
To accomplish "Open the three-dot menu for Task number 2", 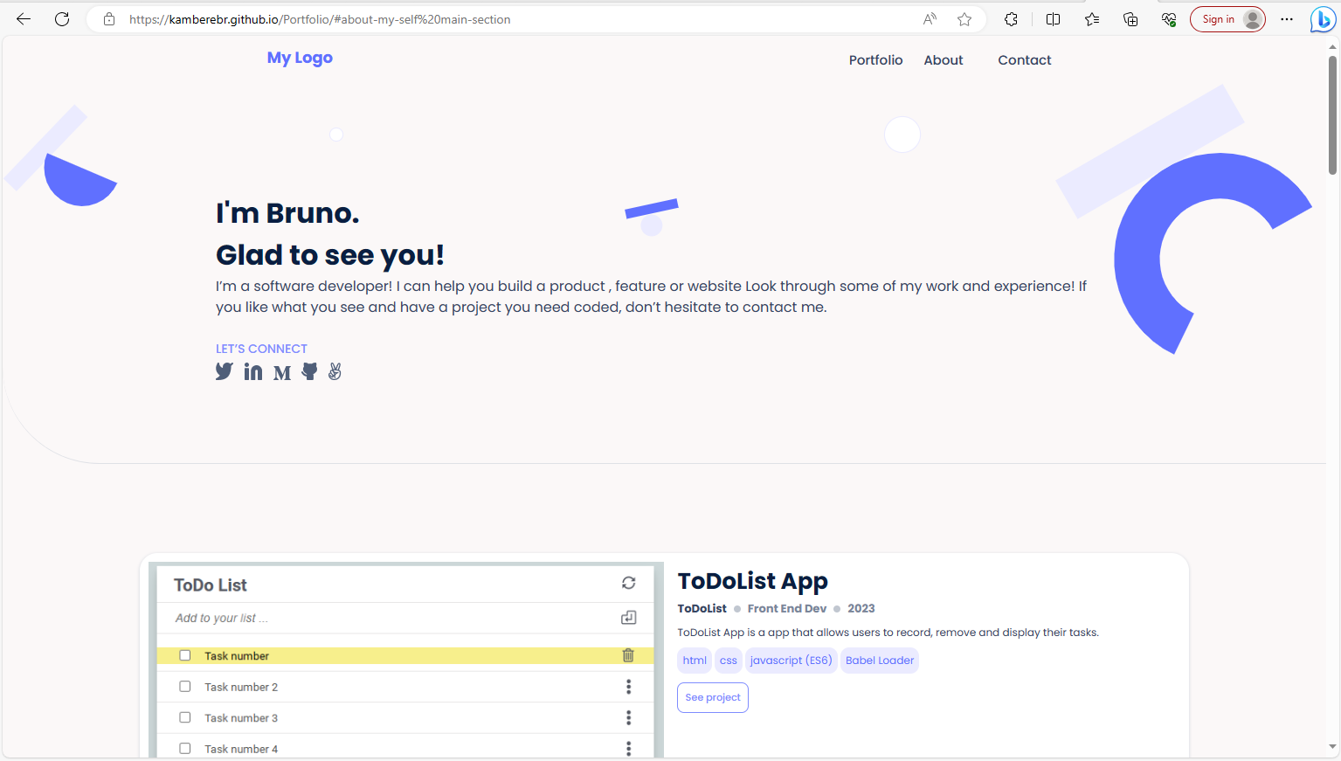I will pyautogui.click(x=628, y=687).
